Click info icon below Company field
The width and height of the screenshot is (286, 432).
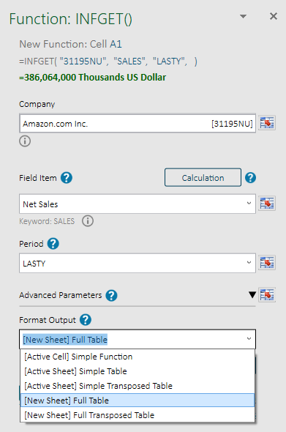click(x=25, y=141)
